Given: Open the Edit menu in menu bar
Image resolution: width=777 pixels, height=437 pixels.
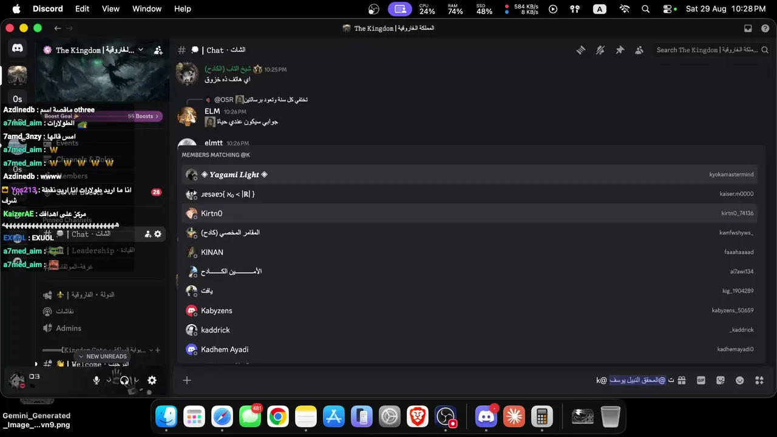Looking at the screenshot, I should 82,8.
